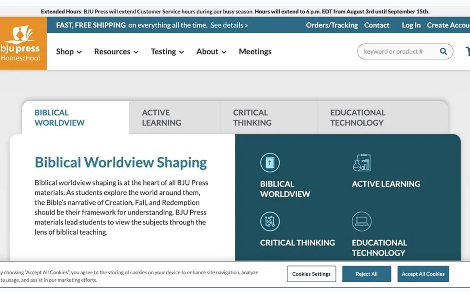This screenshot has height=294, width=470.
Task: Click the search magnifier icon
Action: (x=443, y=51)
